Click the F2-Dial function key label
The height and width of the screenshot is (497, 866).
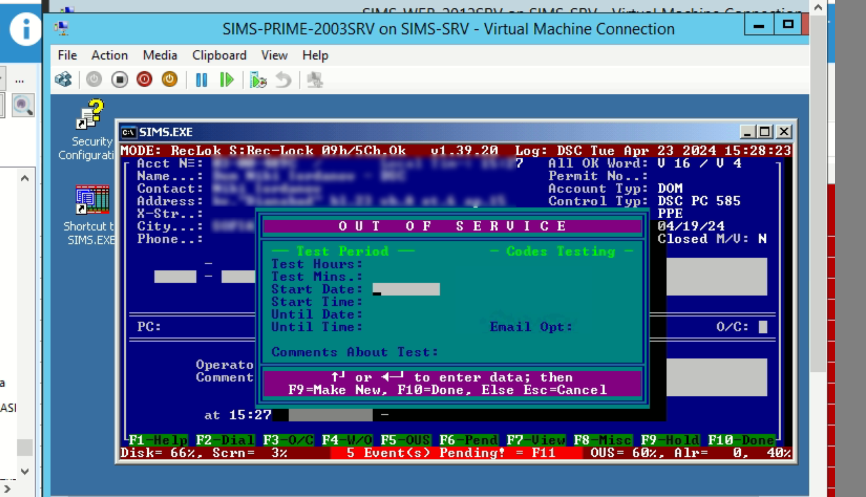(225, 440)
